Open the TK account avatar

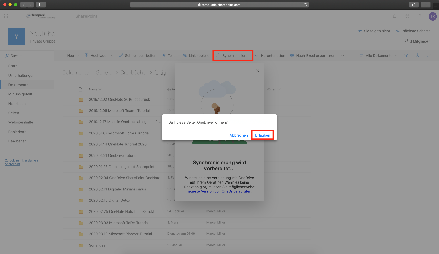(x=432, y=16)
